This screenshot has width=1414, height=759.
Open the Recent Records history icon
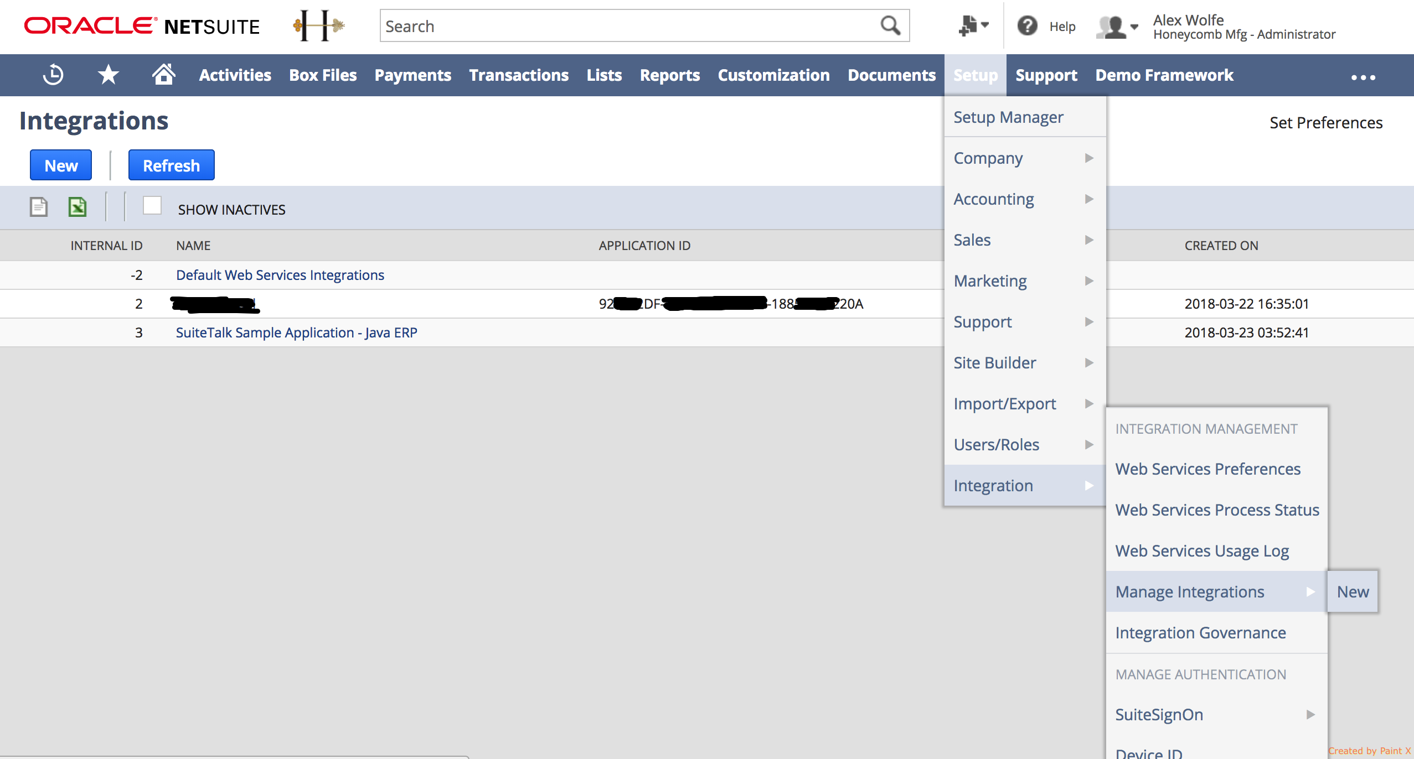[x=53, y=75]
